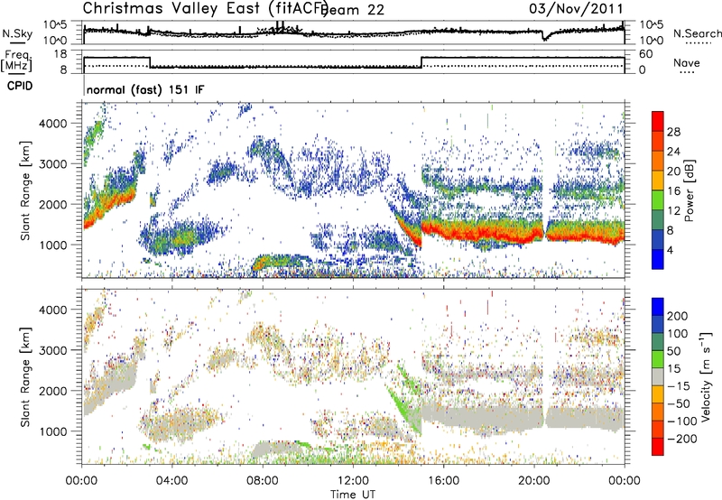
Task: Click the '-100' label on Velocity color bar
Action: 682,421
